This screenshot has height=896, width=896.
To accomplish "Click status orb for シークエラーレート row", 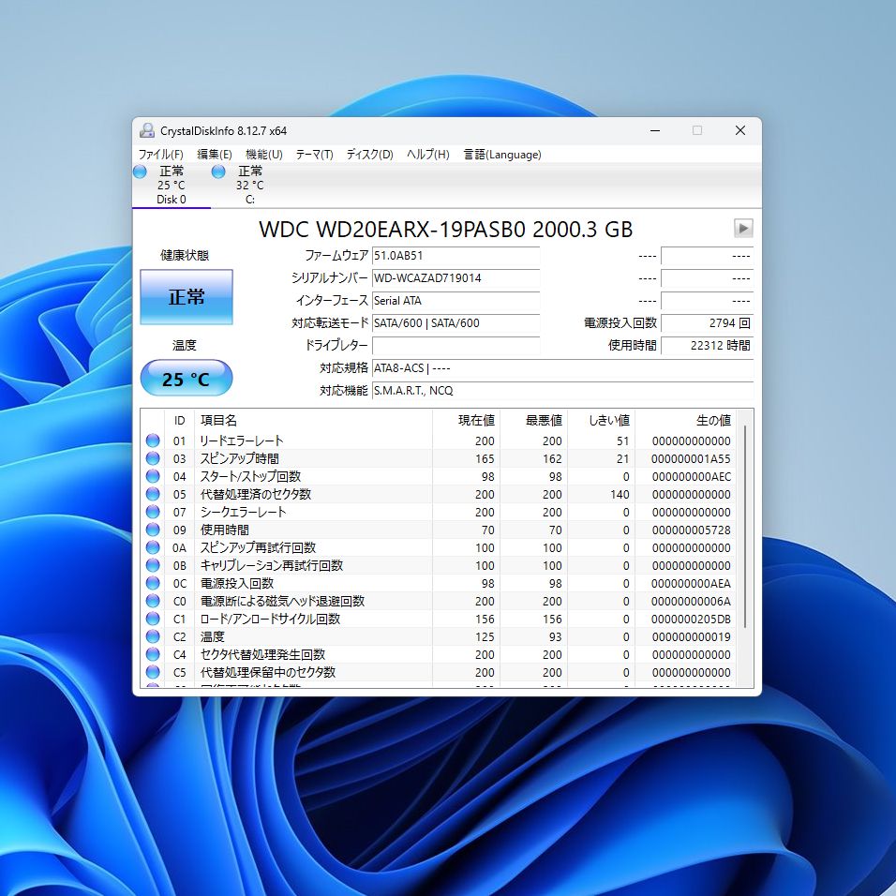I will click(153, 512).
